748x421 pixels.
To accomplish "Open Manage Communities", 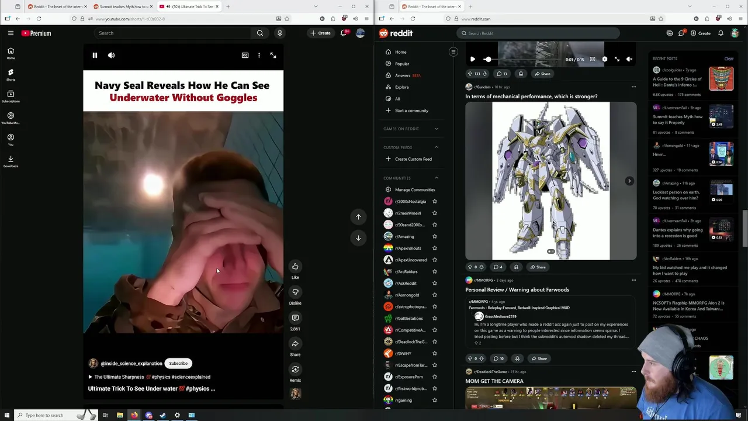I will click(x=415, y=189).
